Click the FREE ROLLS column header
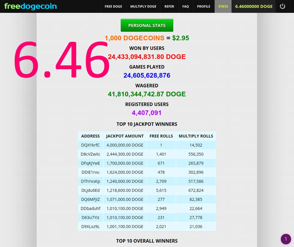This screenshot has width=294, height=247. (x=161, y=136)
